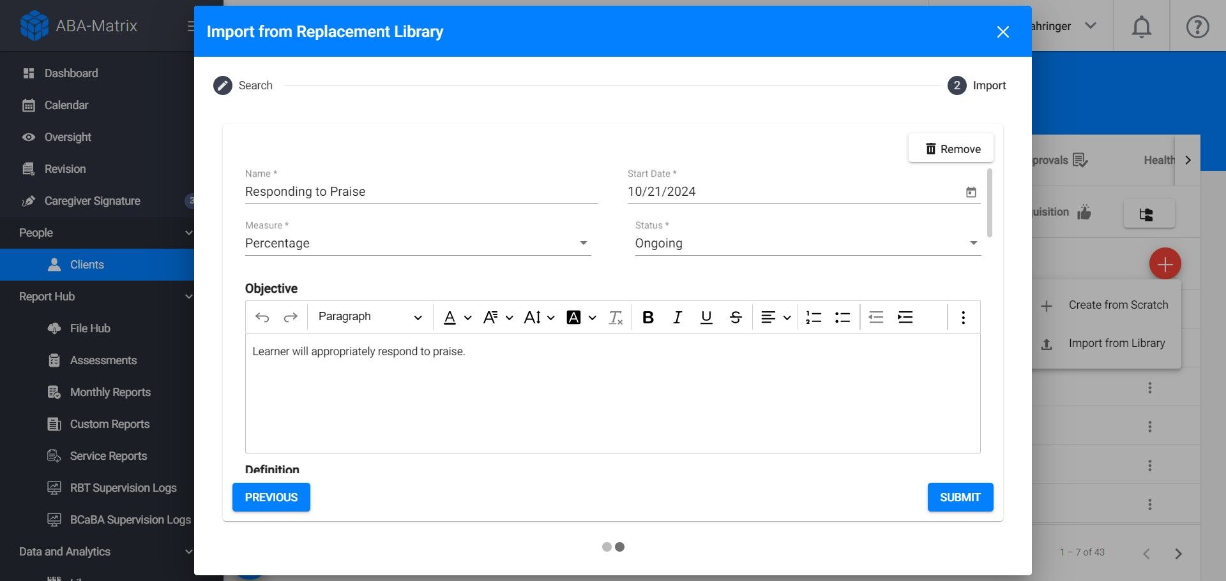1226x581 pixels.
Task: Click into the Objective text area
Action: coord(613,393)
